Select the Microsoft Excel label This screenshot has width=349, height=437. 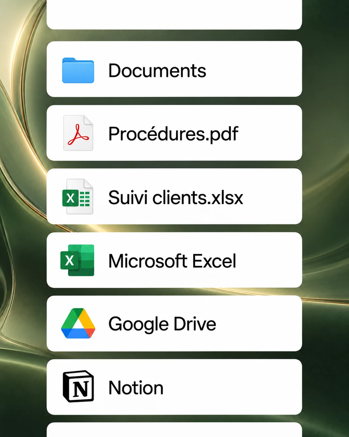coord(172,261)
